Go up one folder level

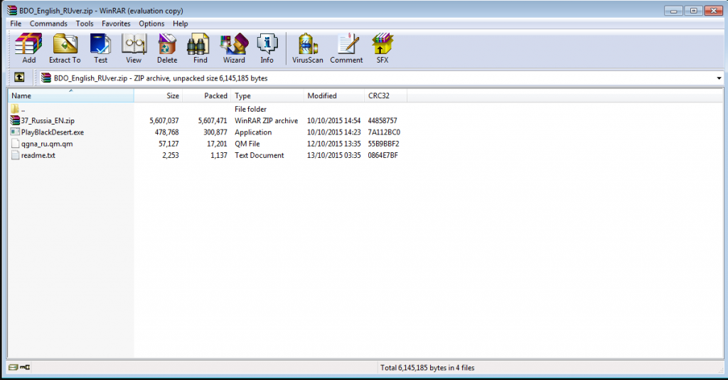[x=19, y=78]
